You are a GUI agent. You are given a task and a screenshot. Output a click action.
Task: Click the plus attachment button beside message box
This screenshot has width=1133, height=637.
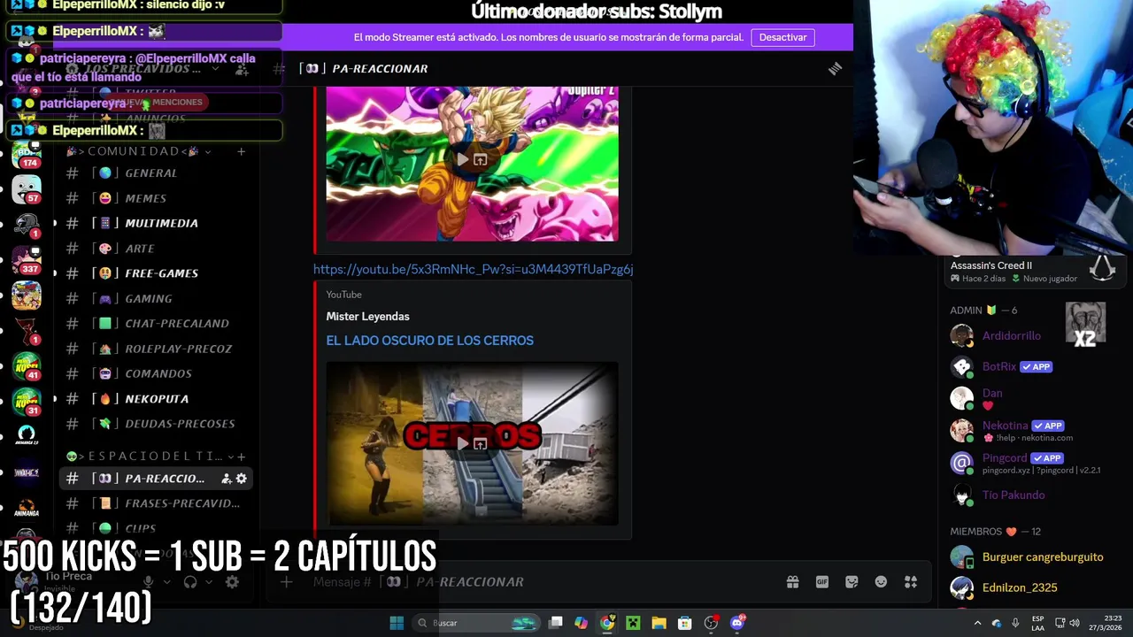(286, 581)
